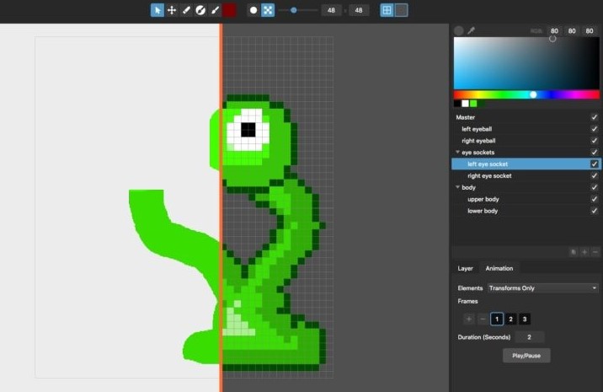Switch to the plain no-grid view button
The image size is (603, 392).
coord(401,10)
